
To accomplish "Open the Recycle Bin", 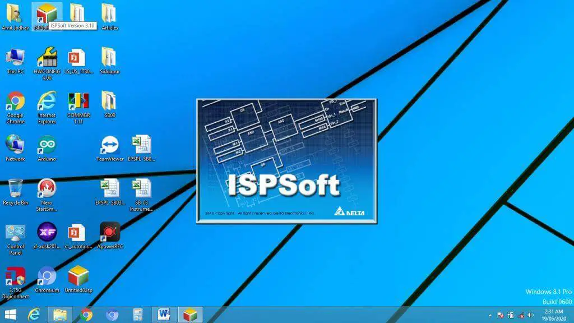I will pyautogui.click(x=15, y=192).
